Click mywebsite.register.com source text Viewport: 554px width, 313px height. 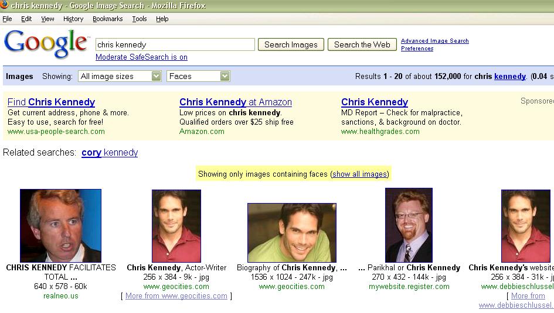(409, 287)
